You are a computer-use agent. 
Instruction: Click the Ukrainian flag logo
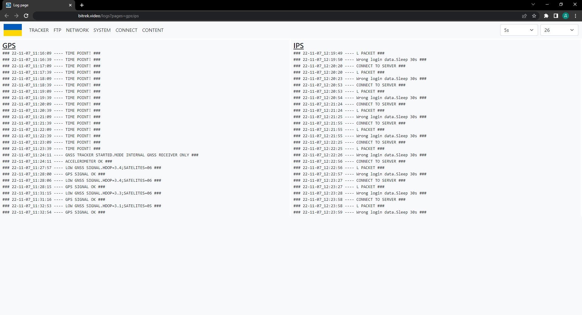coord(13,30)
